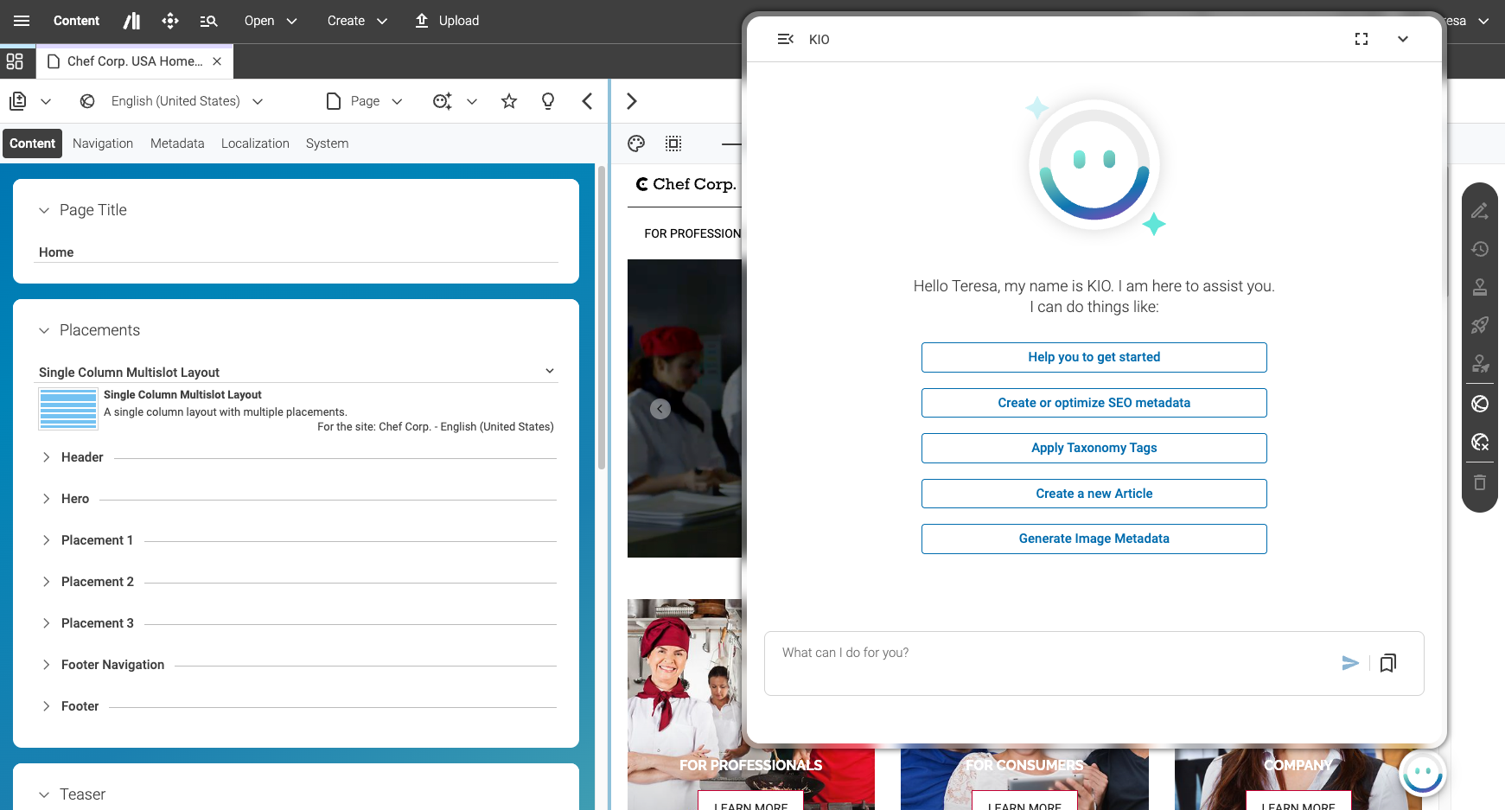Image resolution: width=1505 pixels, height=810 pixels.
Task: Click Create a new Article
Action: pyautogui.click(x=1094, y=494)
